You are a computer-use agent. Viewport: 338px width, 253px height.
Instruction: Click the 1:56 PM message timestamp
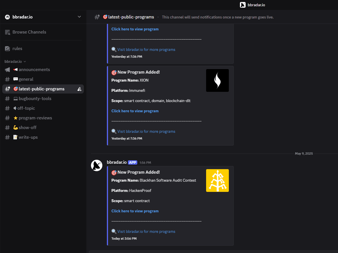[x=145, y=163]
